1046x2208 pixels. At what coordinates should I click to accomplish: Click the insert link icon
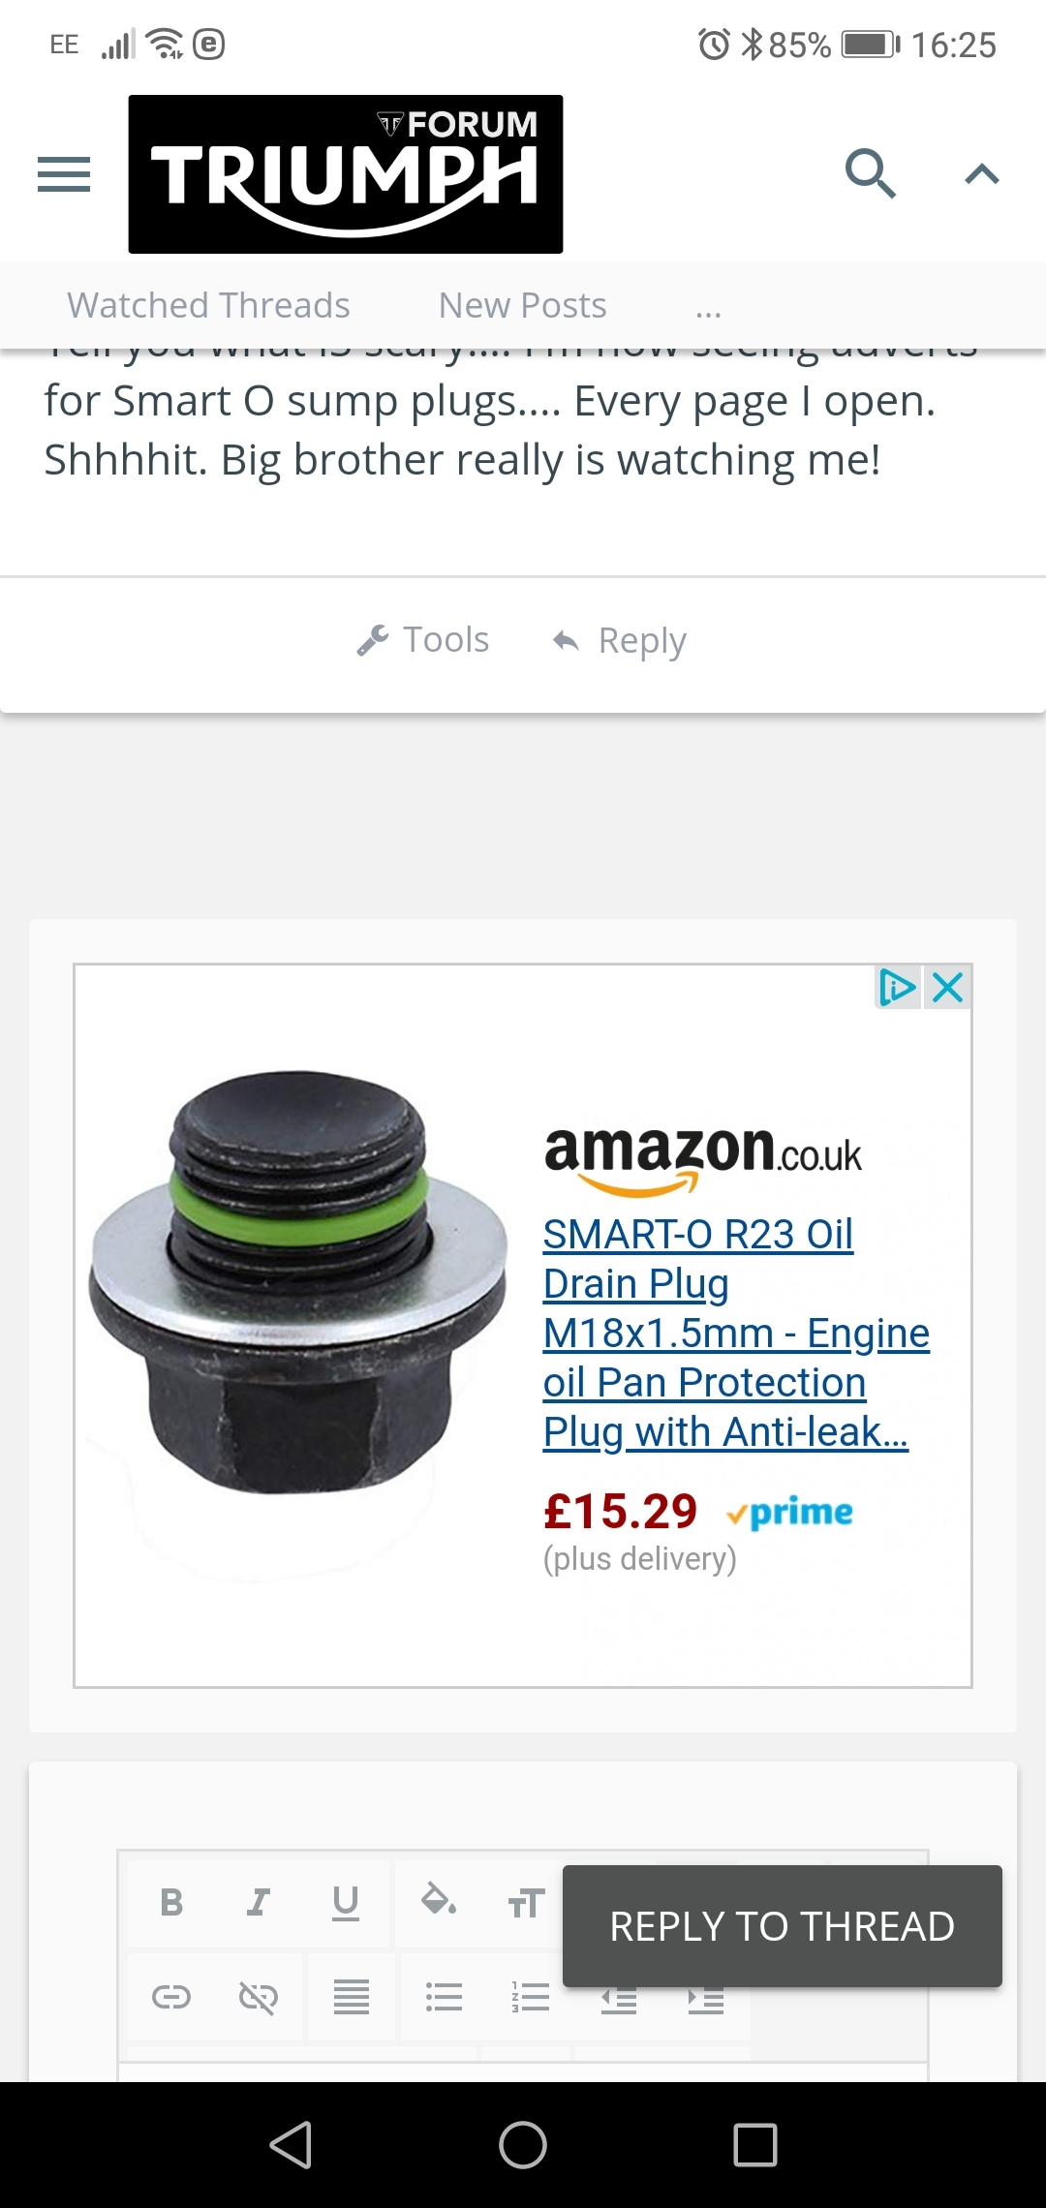click(x=171, y=1997)
